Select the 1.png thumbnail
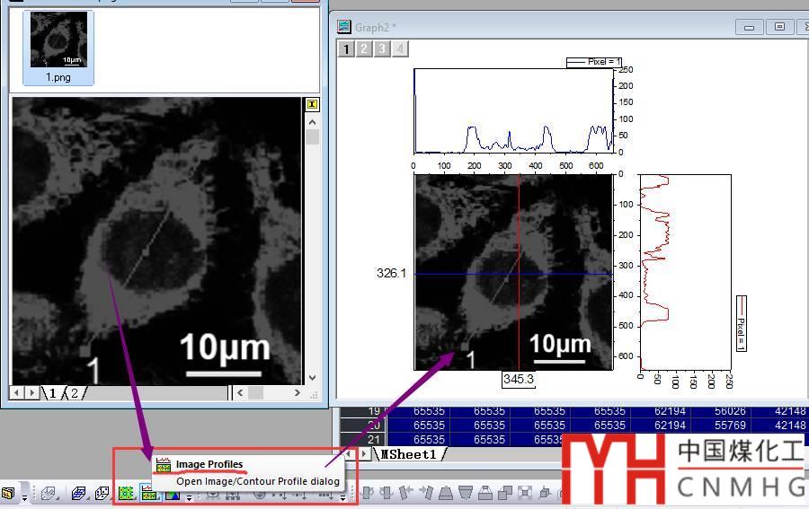Screen dimensions: 809x509 click(x=58, y=47)
